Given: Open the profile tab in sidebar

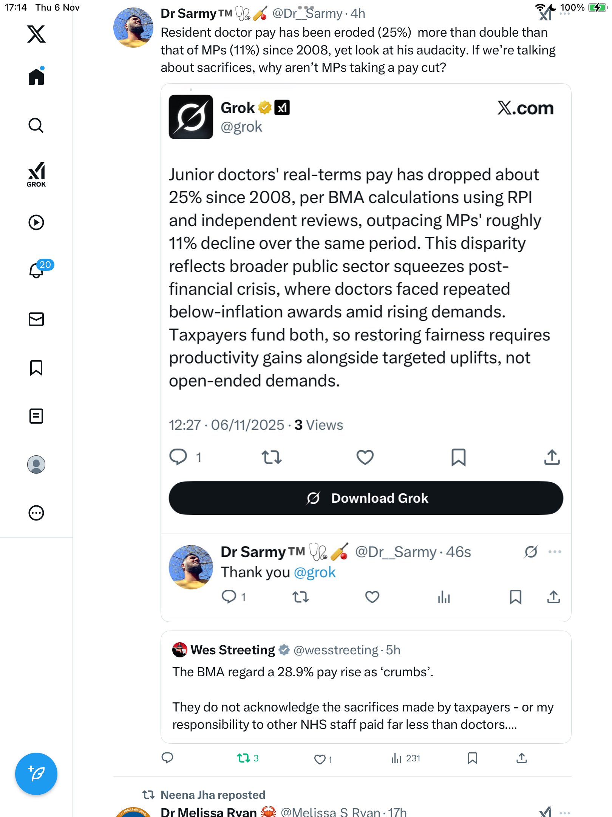Looking at the screenshot, I should click(x=36, y=464).
